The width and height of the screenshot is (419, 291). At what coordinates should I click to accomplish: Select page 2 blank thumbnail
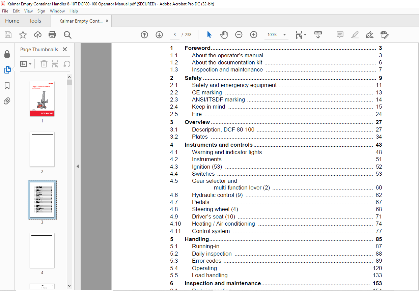42,149
